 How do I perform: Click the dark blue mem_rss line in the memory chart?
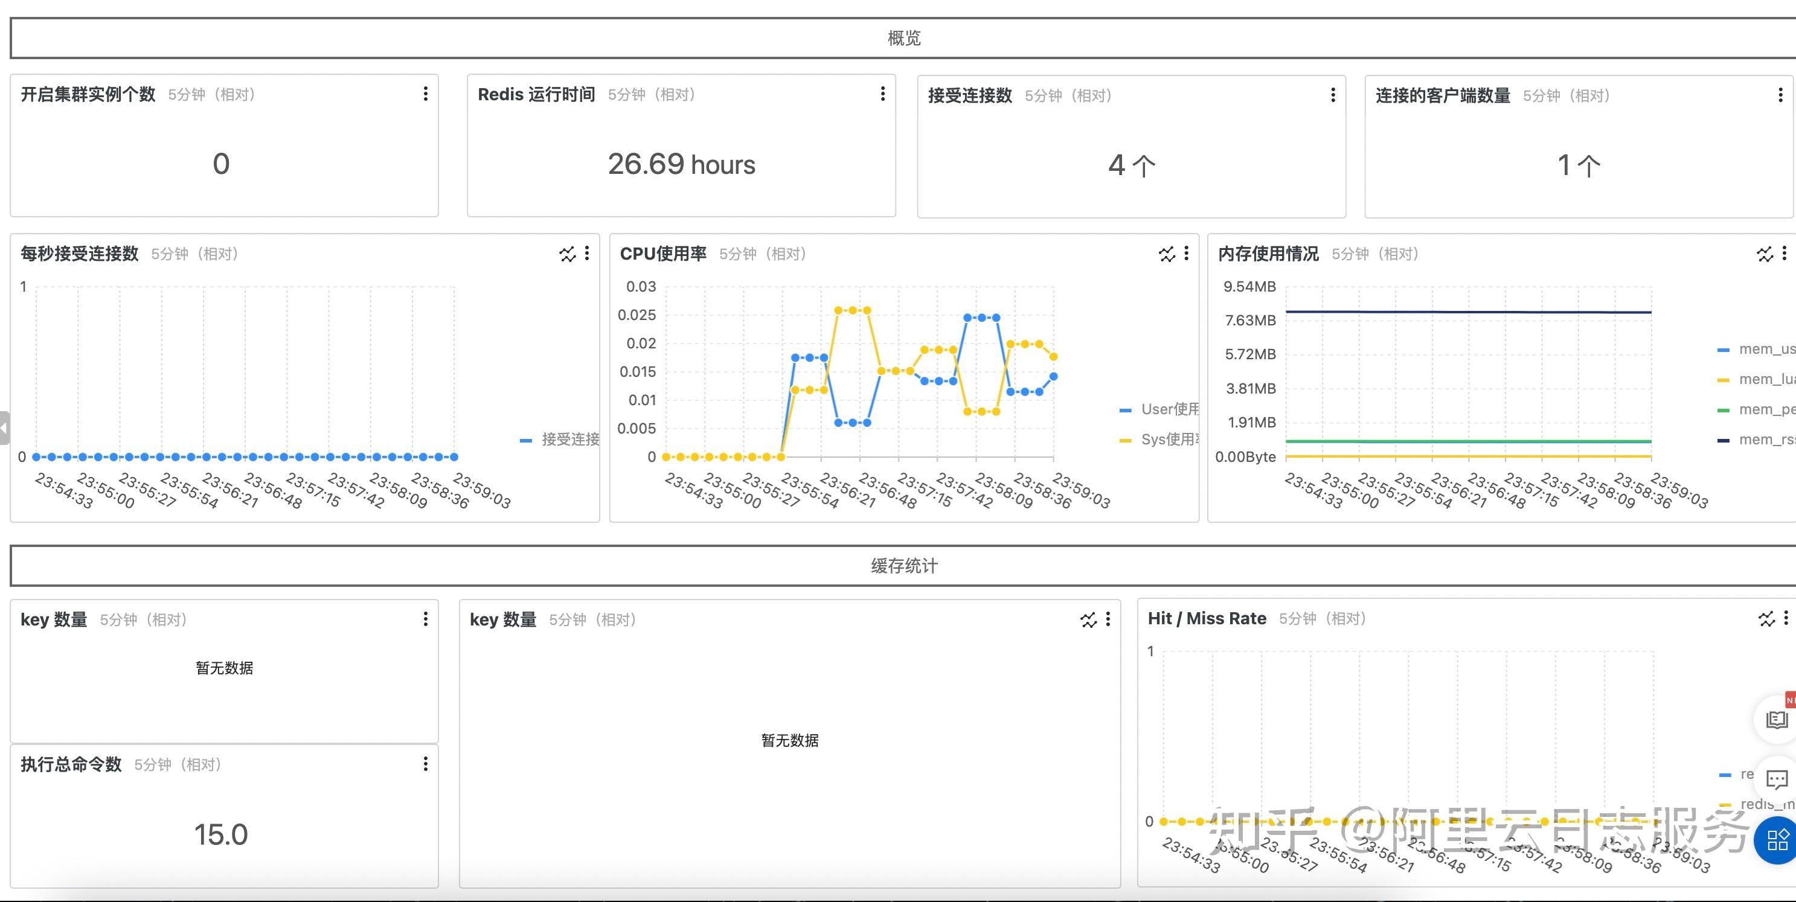click(1468, 312)
